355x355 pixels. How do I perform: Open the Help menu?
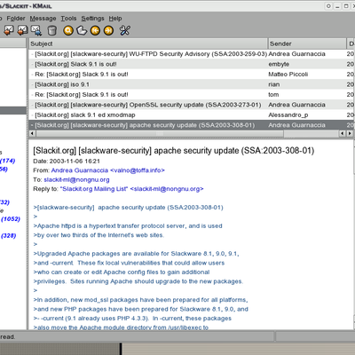pyautogui.click(x=115, y=19)
